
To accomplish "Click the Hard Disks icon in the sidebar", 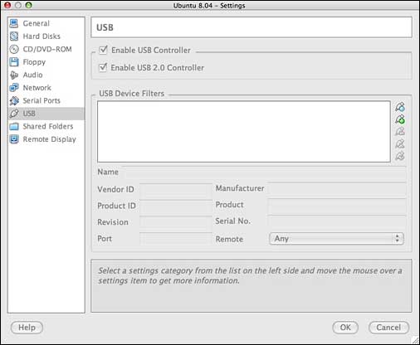I will 14,36.
